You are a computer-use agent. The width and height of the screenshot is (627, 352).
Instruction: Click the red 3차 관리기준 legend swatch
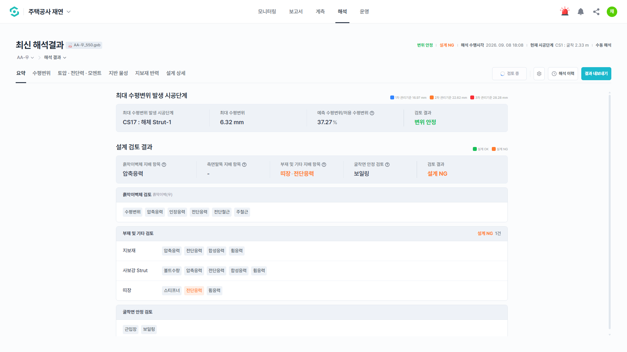[x=472, y=97]
